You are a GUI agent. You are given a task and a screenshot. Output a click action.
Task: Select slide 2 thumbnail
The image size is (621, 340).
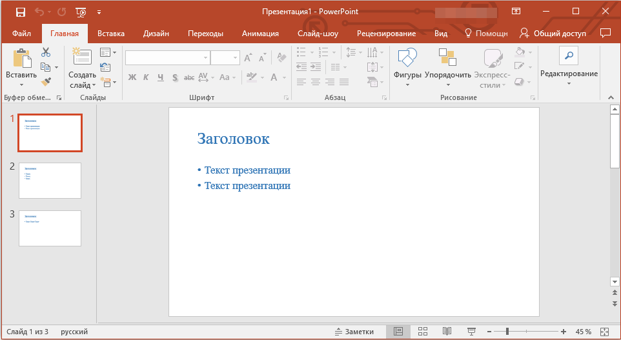50,181
